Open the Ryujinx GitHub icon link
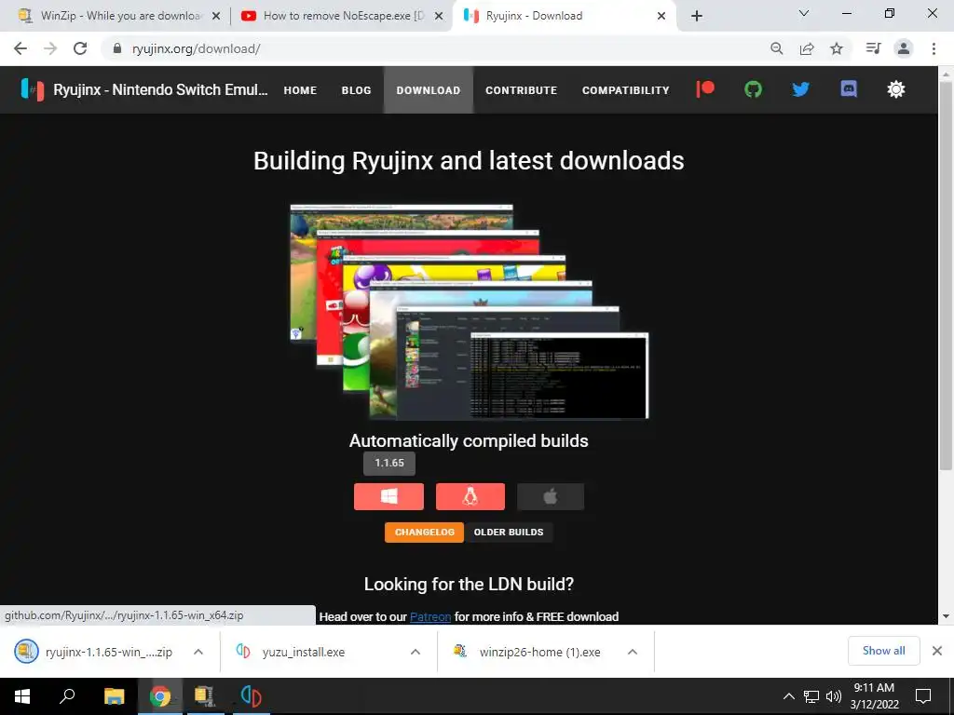954x715 pixels. (x=753, y=89)
